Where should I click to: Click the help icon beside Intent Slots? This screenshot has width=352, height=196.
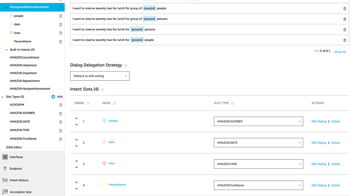click(102, 90)
